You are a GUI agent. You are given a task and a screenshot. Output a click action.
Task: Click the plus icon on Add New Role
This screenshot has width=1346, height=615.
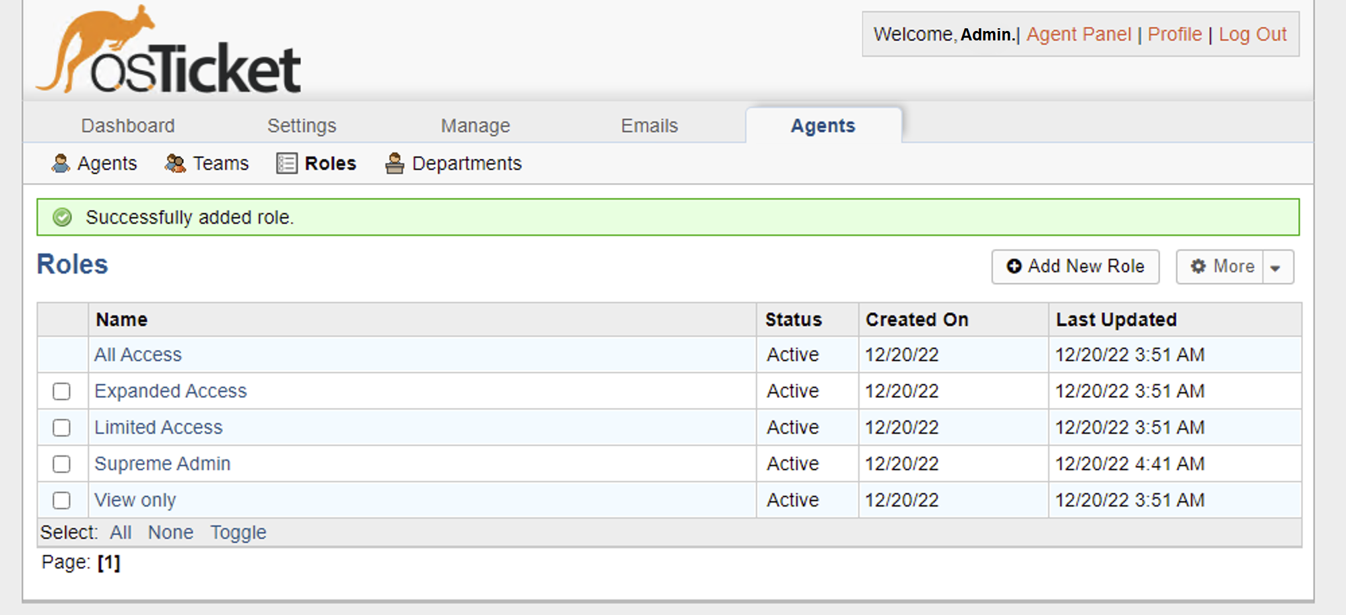pyautogui.click(x=1014, y=266)
